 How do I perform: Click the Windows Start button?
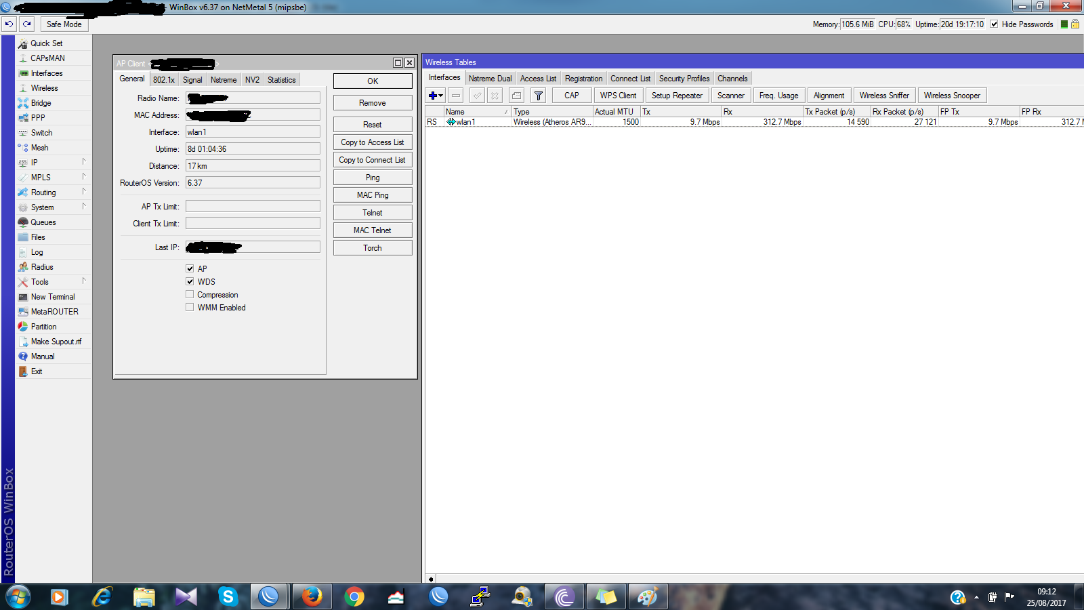[x=18, y=596]
